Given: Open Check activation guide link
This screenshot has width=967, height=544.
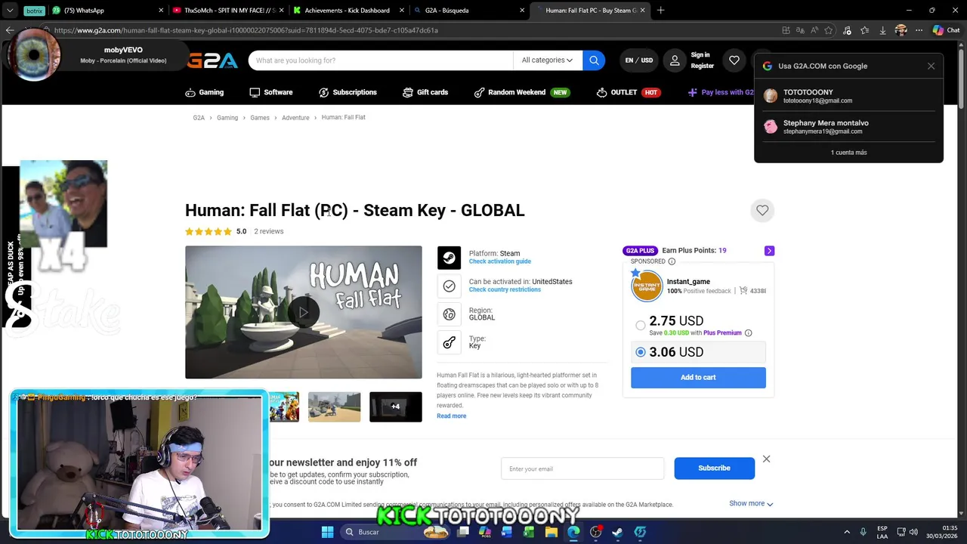Looking at the screenshot, I should point(499,261).
